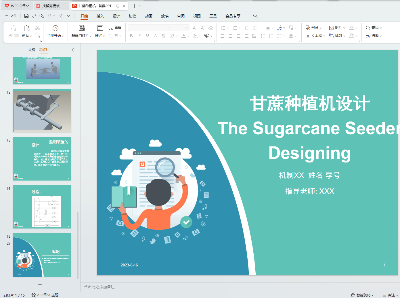Screen dimensions: 400x298
Task: Open the font name combo box
Action: pyautogui.click(x=150, y=28)
